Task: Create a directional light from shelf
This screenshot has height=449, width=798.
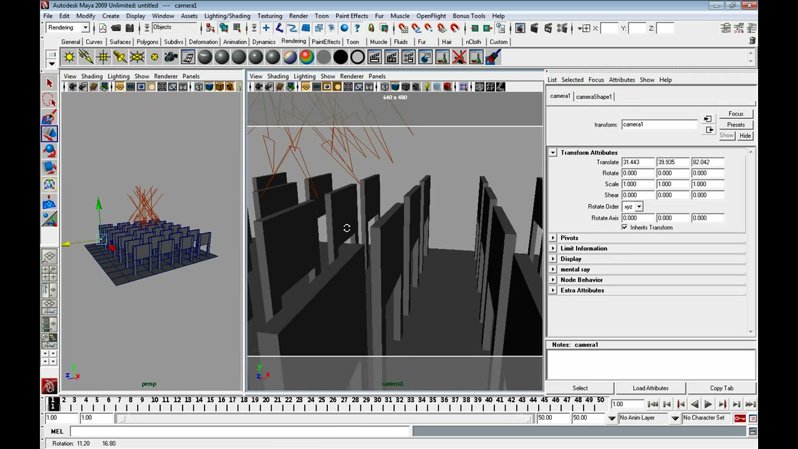Action: tap(86, 57)
